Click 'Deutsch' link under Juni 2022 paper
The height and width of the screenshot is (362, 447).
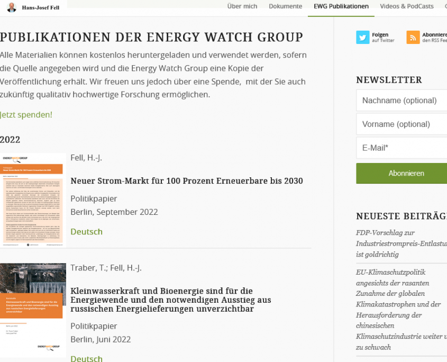click(x=86, y=358)
